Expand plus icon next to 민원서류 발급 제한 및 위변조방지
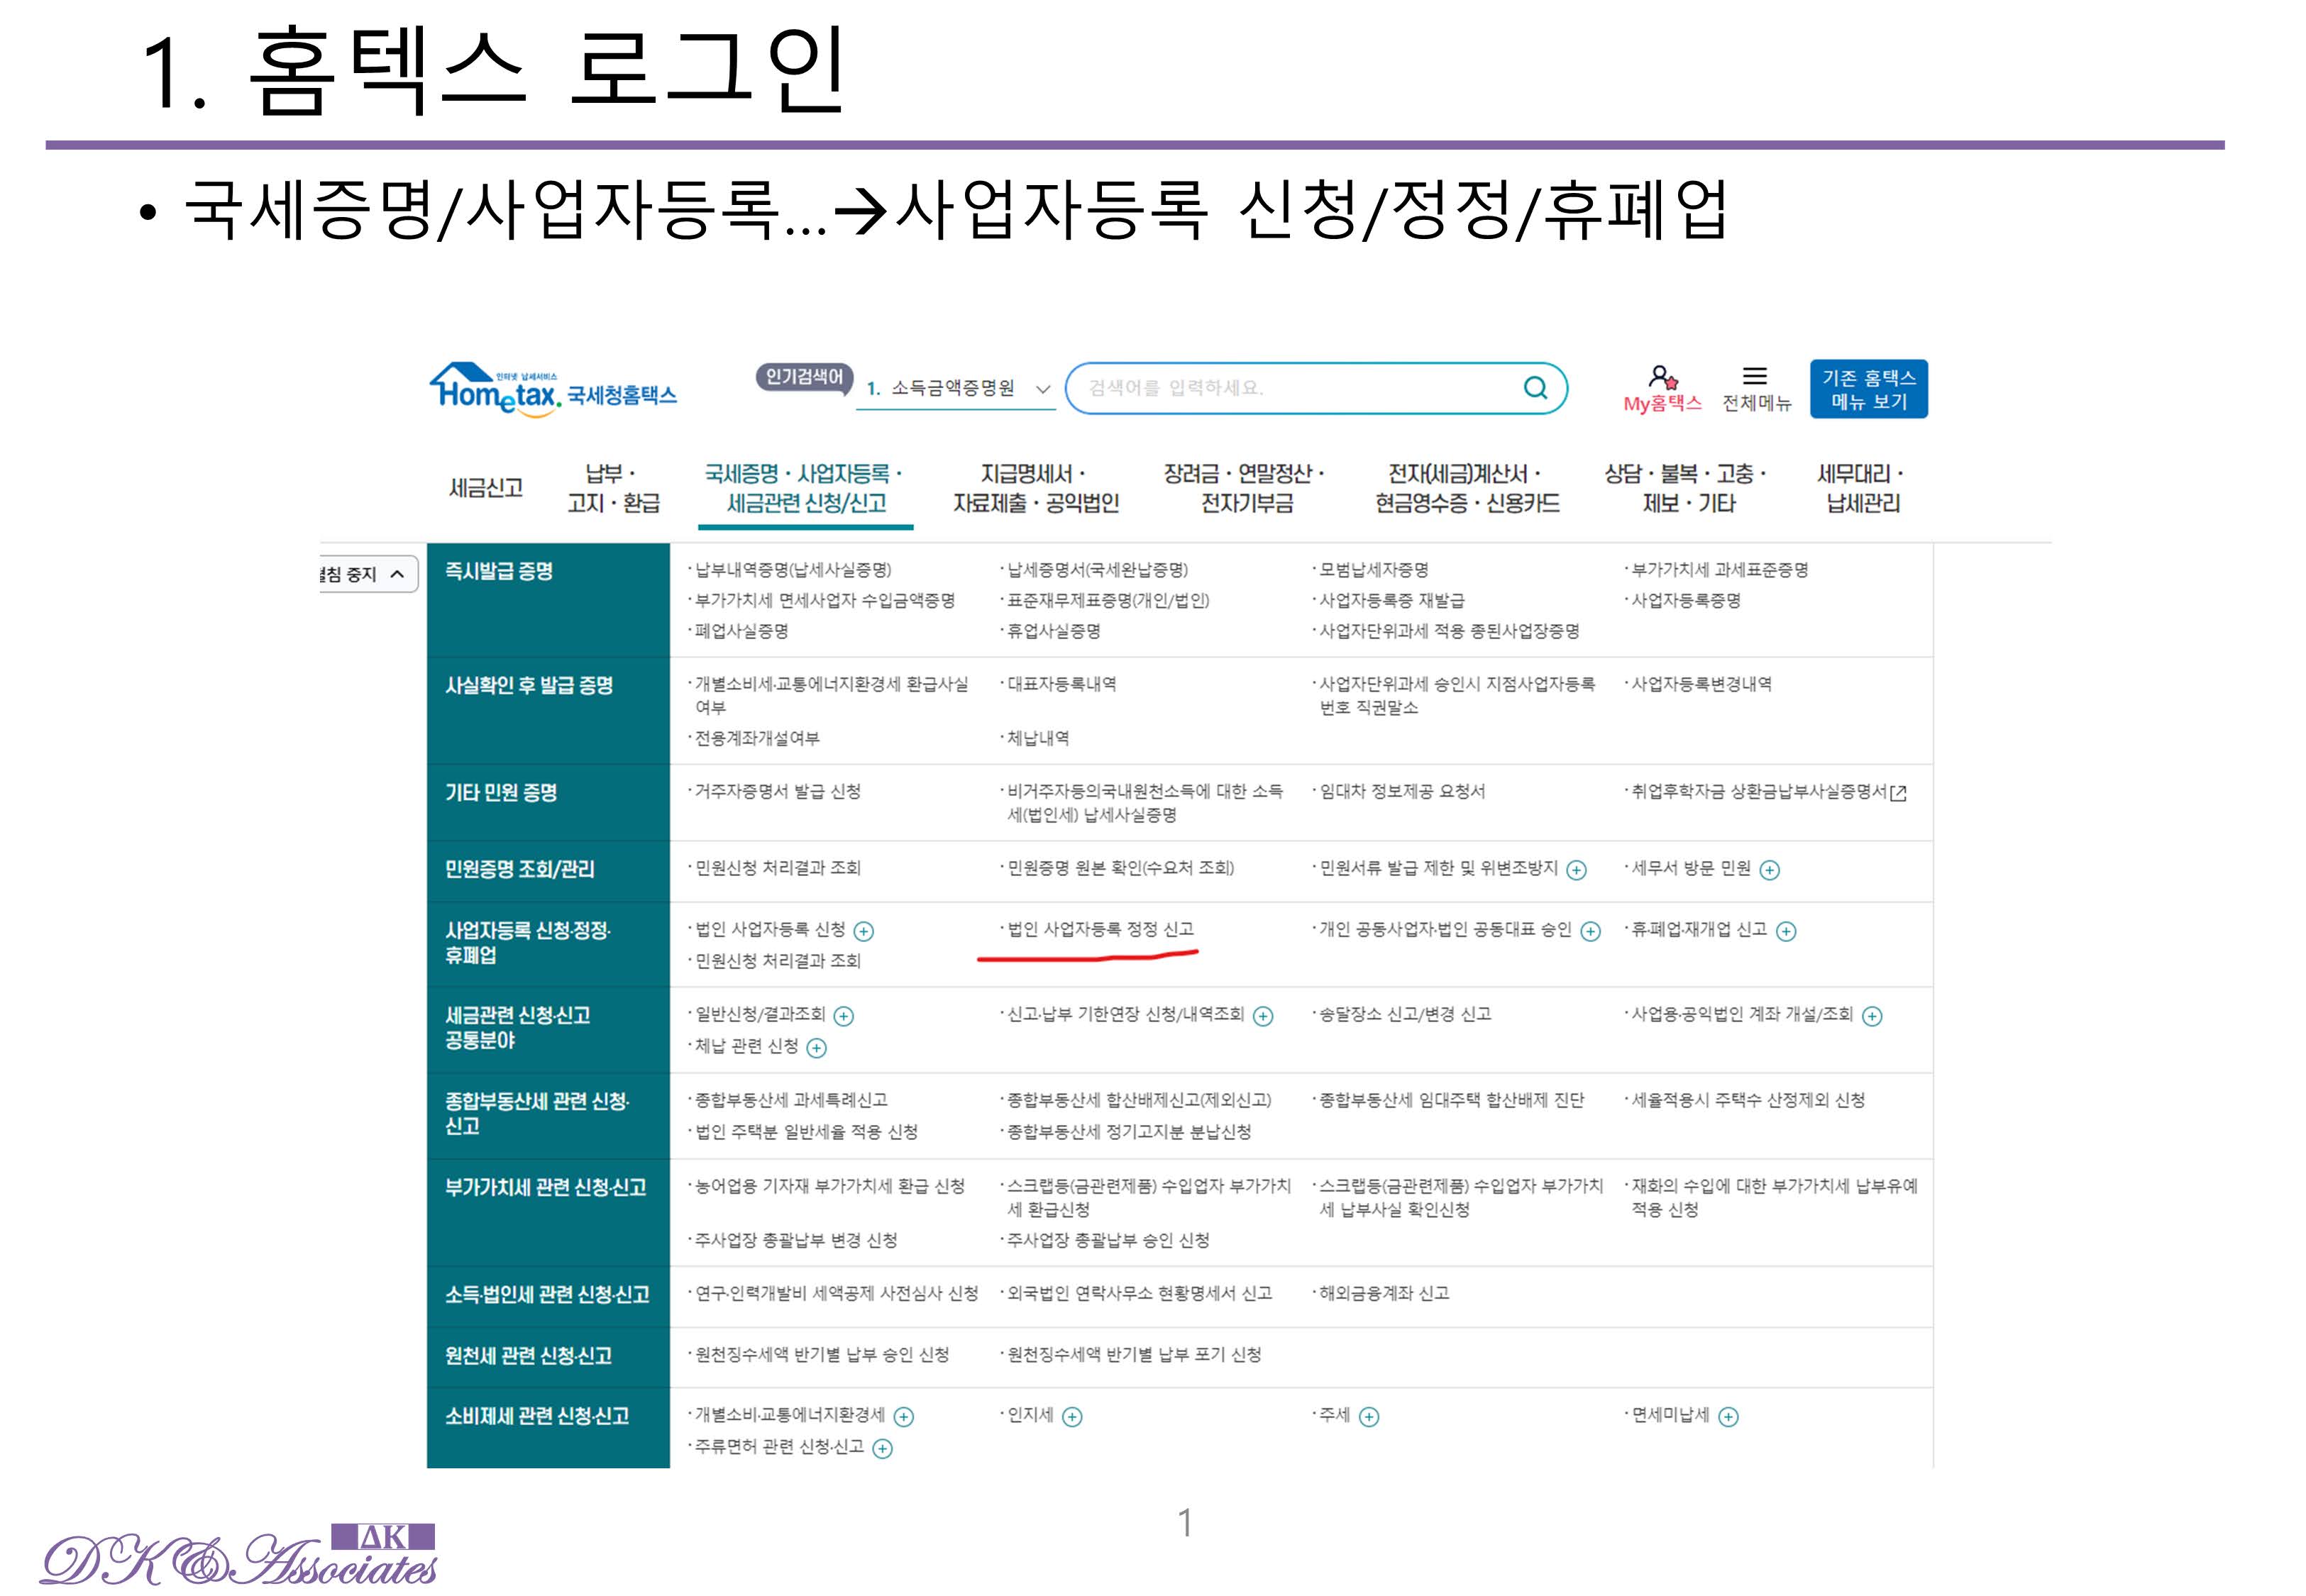The width and height of the screenshot is (2306, 1596). [1577, 870]
